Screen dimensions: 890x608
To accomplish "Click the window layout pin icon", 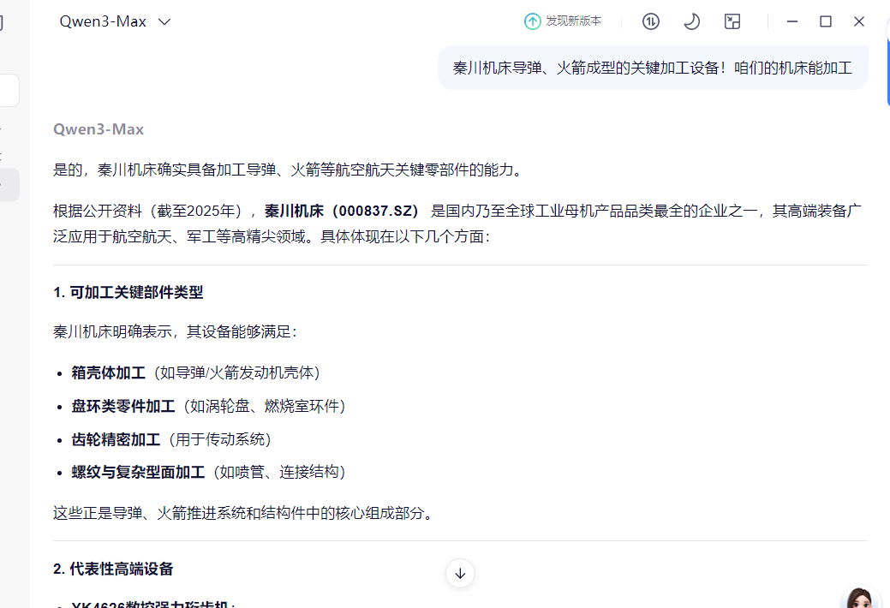I will click(x=732, y=21).
